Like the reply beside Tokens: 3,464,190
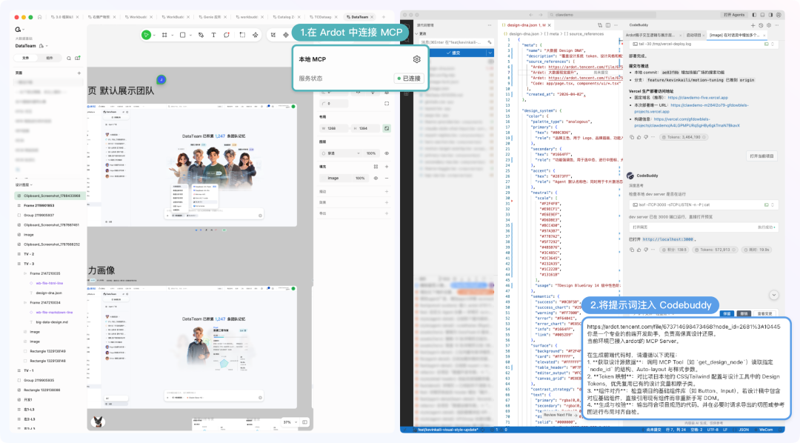Screen dimensions: 800x443 [639, 137]
